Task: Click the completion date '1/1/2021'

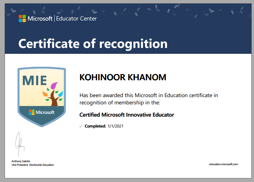Action: 116,126
